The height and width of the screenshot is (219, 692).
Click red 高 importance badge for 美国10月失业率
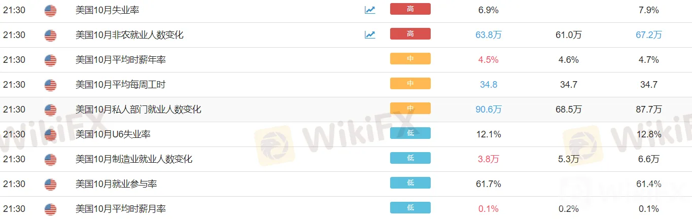(x=410, y=9)
